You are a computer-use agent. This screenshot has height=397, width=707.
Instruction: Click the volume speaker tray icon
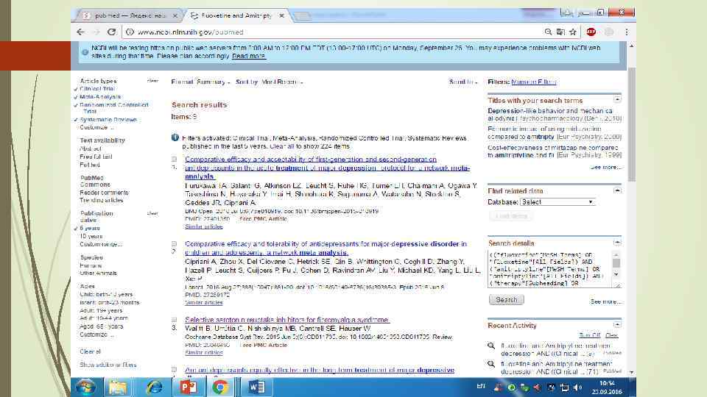tap(577, 387)
